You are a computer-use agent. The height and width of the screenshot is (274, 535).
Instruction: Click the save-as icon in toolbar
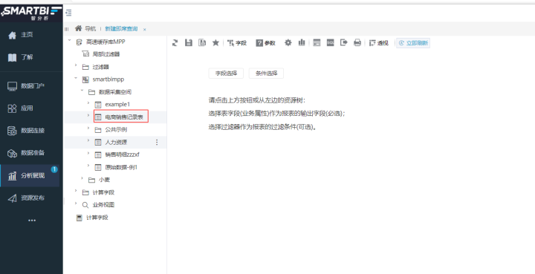[x=202, y=42]
